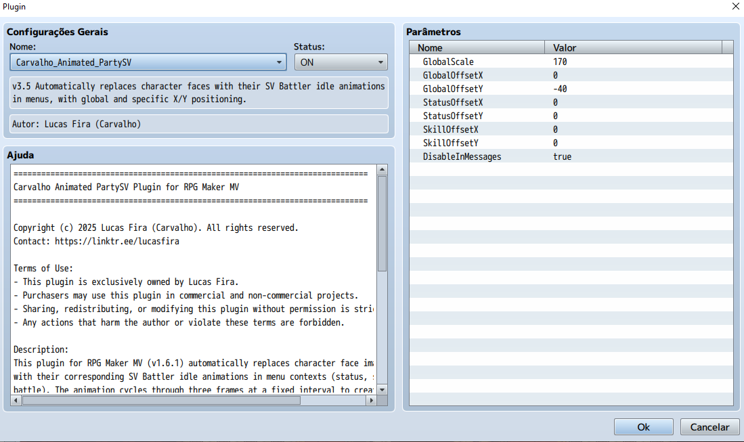Click the plugin description text box

click(x=199, y=93)
